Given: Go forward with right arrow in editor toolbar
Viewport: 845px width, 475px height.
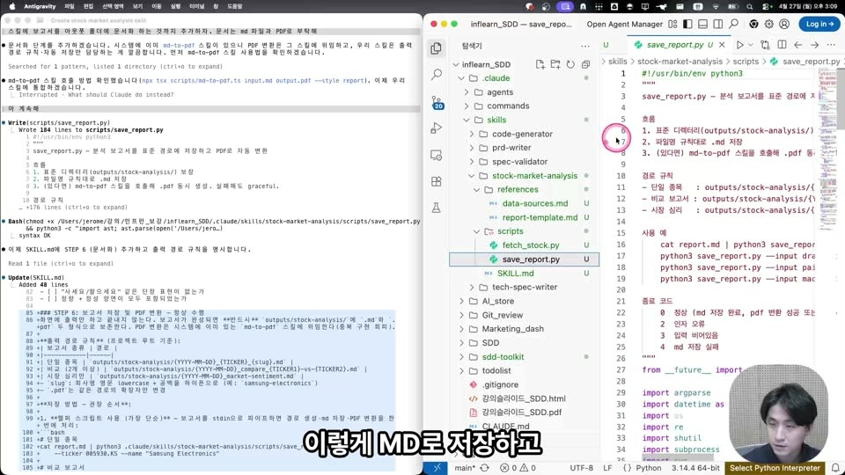Looking at the screenshot, I should click(x=814, y=45).
